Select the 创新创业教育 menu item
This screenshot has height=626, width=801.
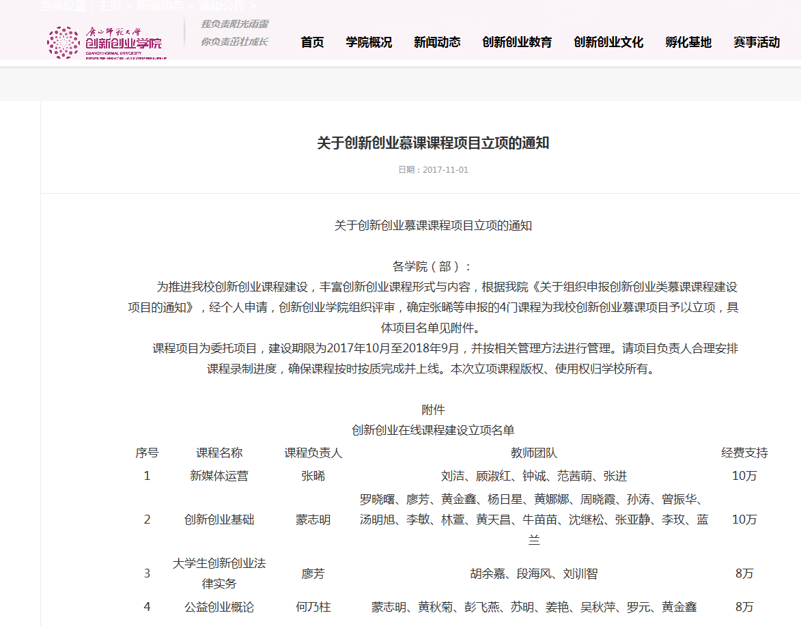(x=517, y=42)
